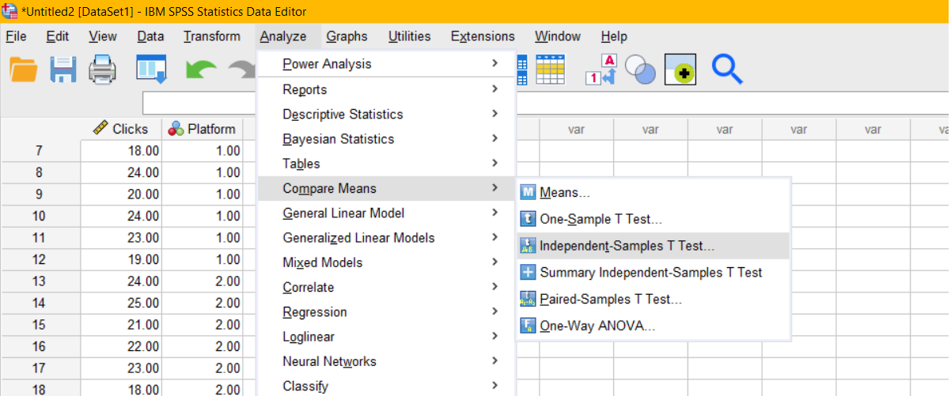Click the Clicks cell in row 14
The image size is (951, 396).
tap(121, 303)
